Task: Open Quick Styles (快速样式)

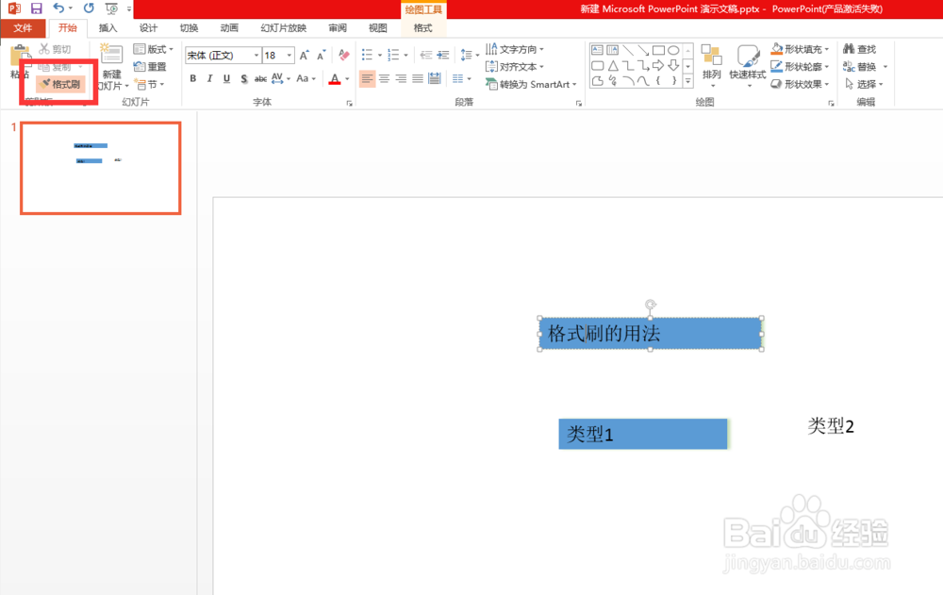Action: 748,66
